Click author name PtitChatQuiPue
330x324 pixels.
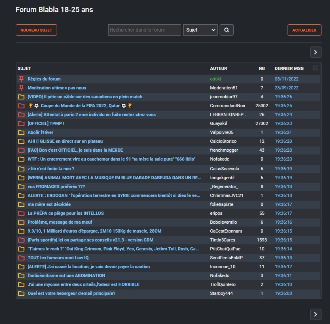225,249
